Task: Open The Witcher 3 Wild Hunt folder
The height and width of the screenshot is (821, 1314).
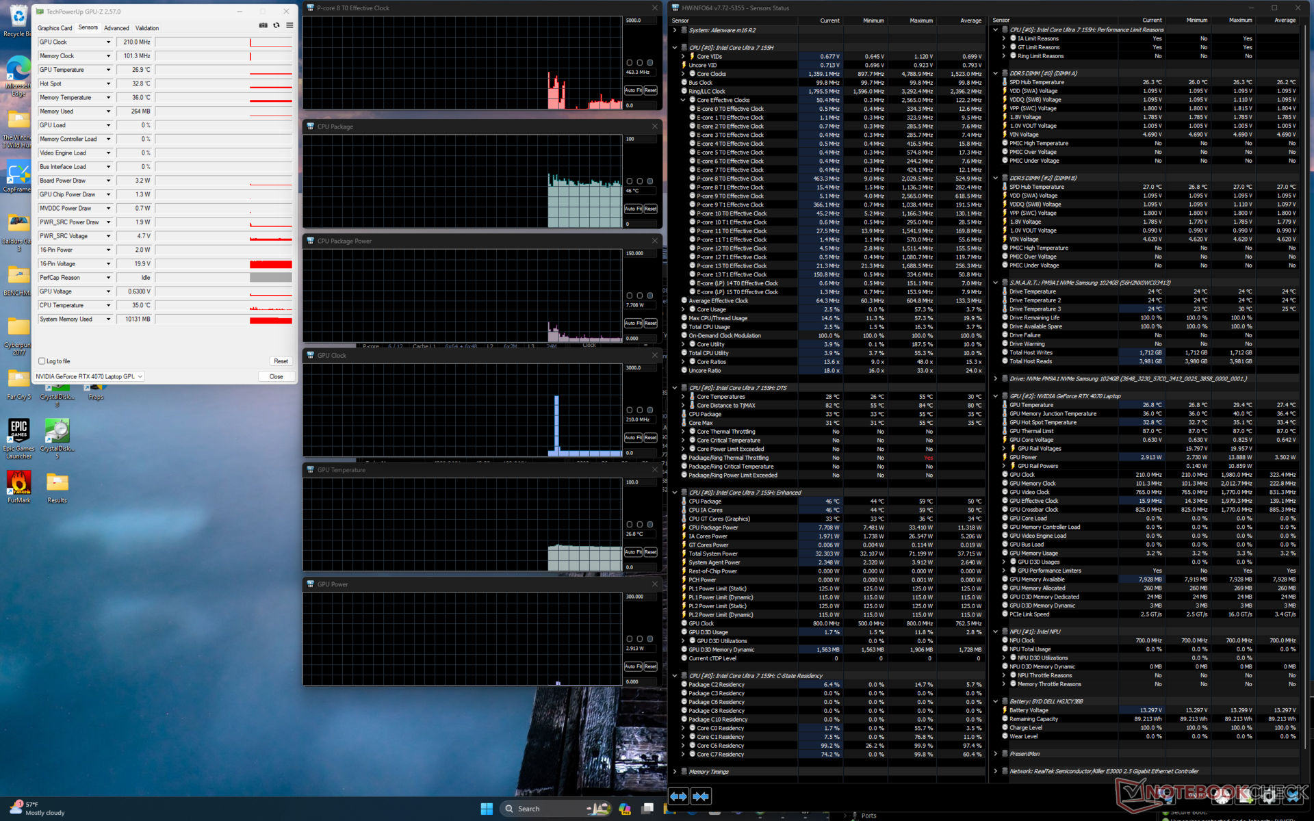Action: [18, 129]
